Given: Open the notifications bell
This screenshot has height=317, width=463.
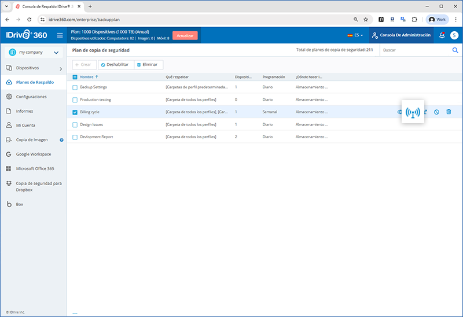Looking at the screenshot, I should [x=442, y=35].
